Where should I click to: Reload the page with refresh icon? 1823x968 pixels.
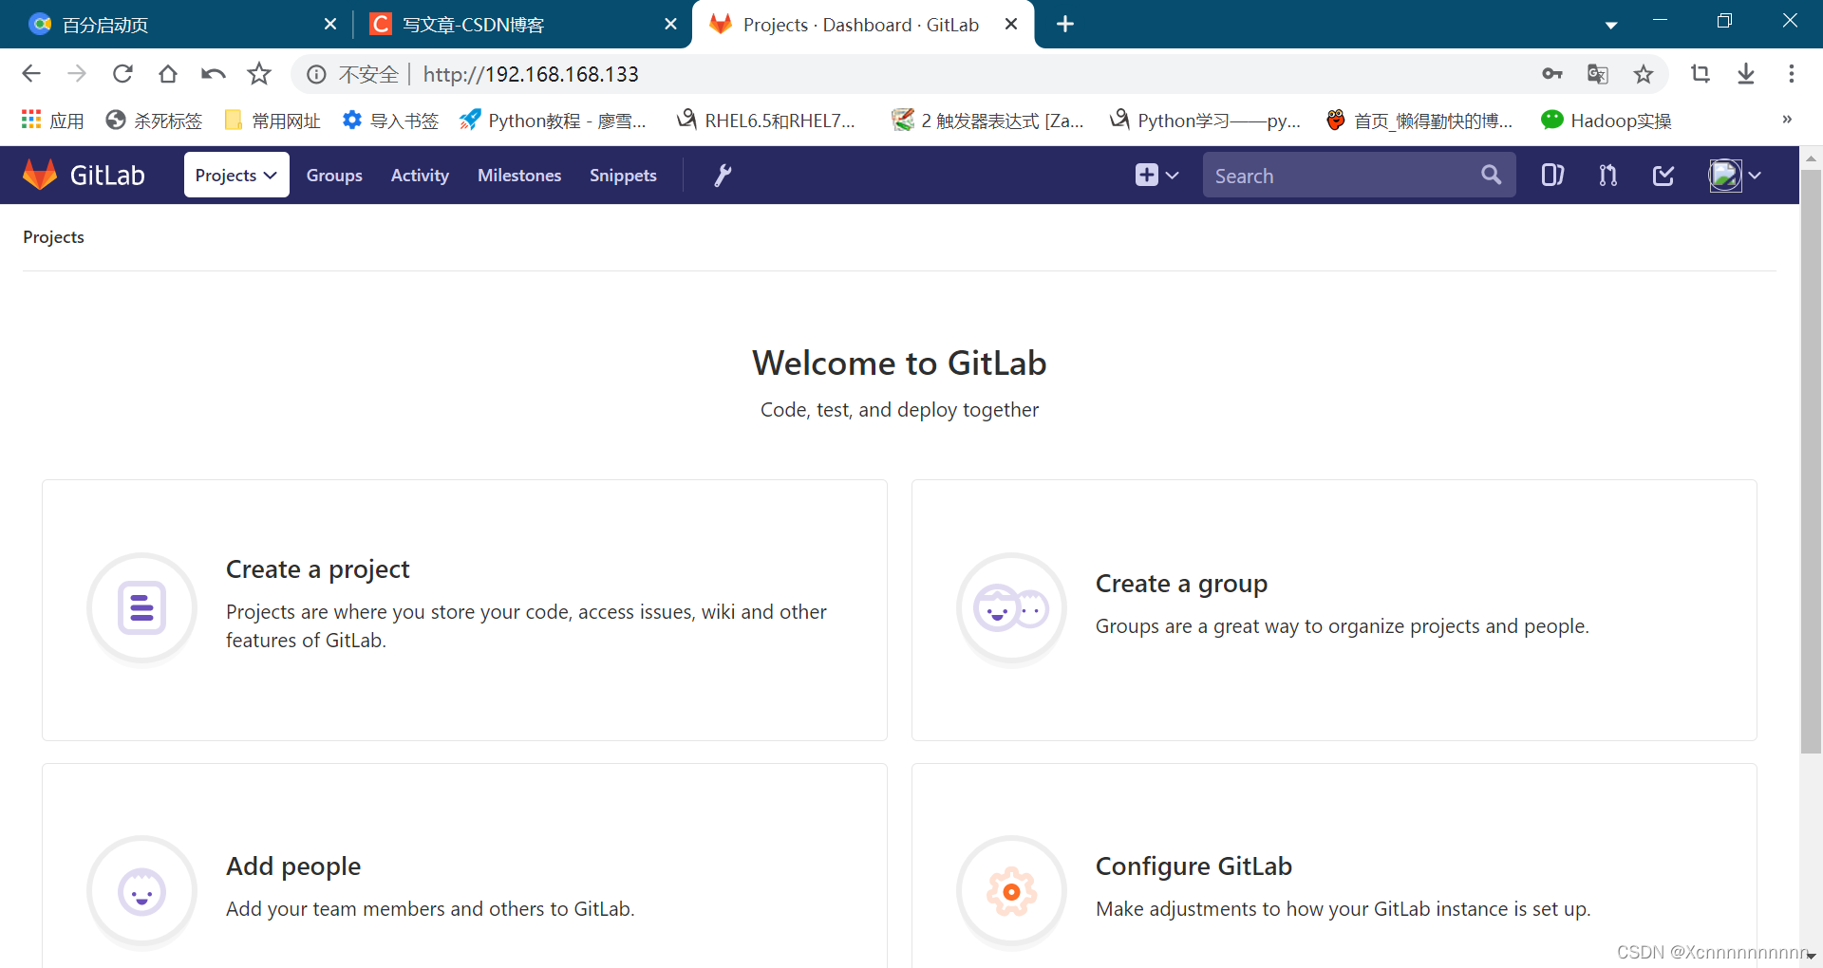[x=122, y=73]
